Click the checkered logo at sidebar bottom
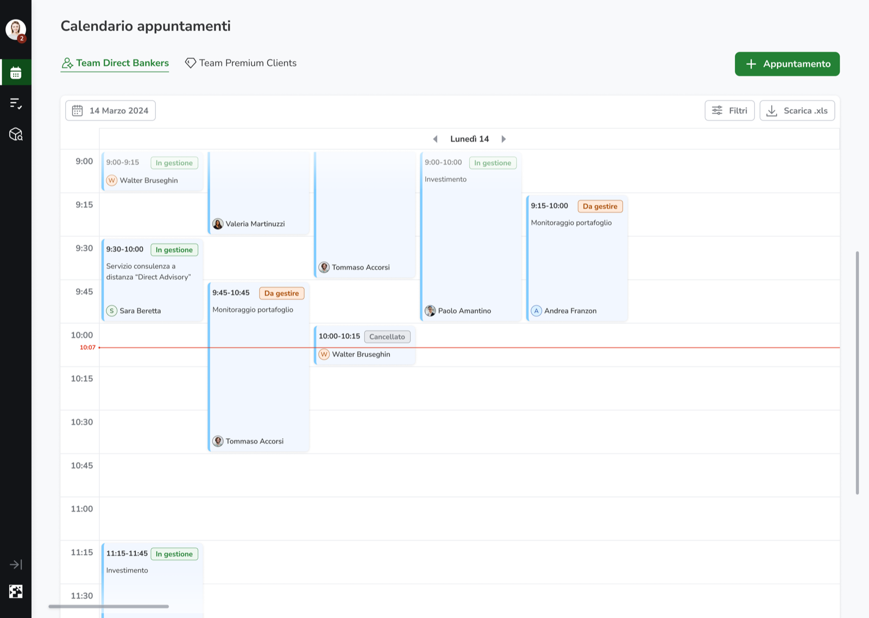 [16, 591]
